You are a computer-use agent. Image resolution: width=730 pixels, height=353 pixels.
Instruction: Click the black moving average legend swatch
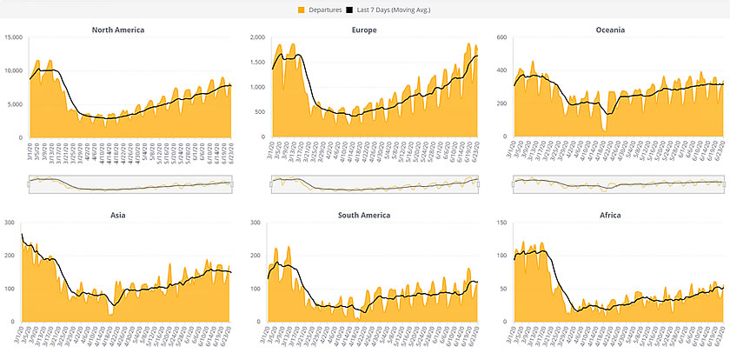tap(349, 10)
